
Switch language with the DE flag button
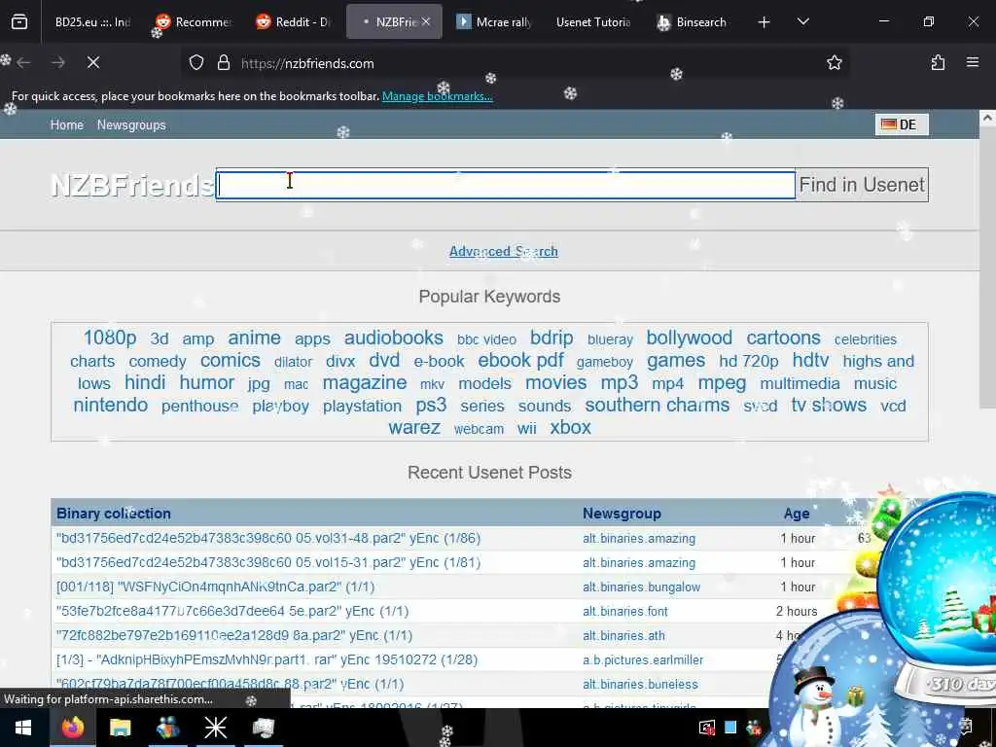point(902,124)
